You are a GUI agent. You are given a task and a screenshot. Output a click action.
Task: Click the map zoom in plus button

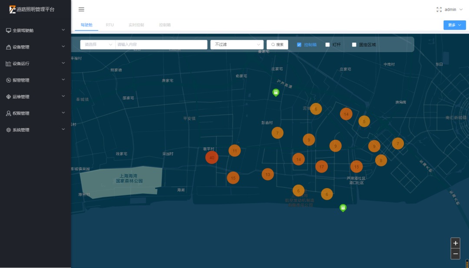click(455, 243)
